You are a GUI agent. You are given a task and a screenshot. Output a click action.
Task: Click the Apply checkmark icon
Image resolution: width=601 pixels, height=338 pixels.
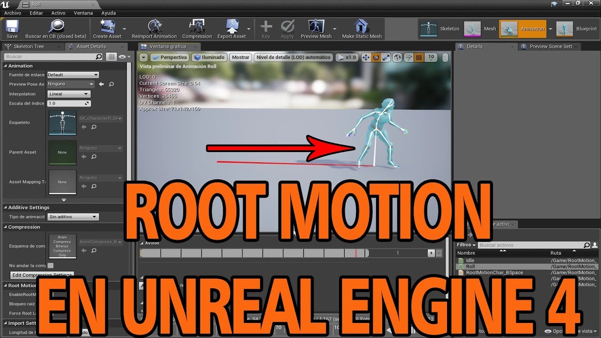[x=287, y=26]
